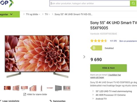137x102 pixels.
Task: Open the butikker har varen på lager link
Action: pos(106,76)
